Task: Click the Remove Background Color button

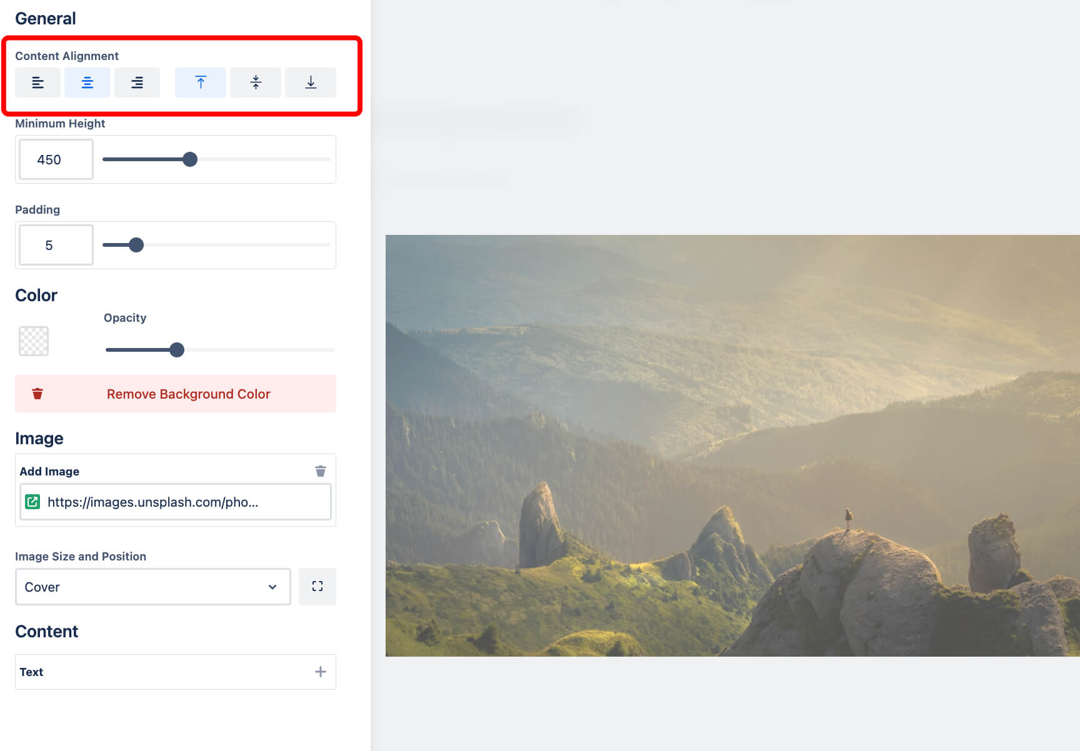Action: (187, 394)
